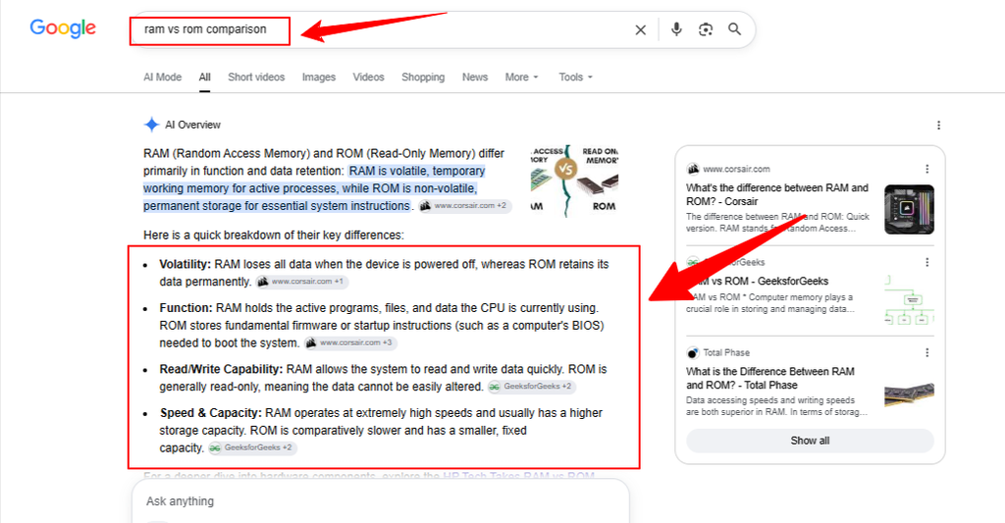This screenshot has width=1005, height=523.
Task: Click GeeksforGeeks diagram thumbnail
Action: [x=909, y=300]
